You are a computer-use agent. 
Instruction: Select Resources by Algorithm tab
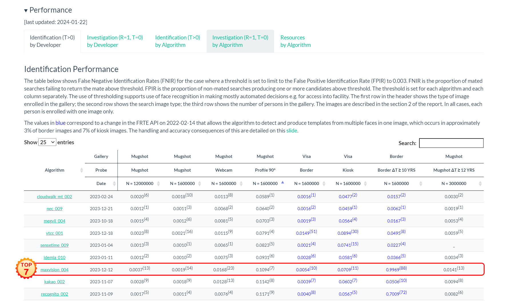295,41
